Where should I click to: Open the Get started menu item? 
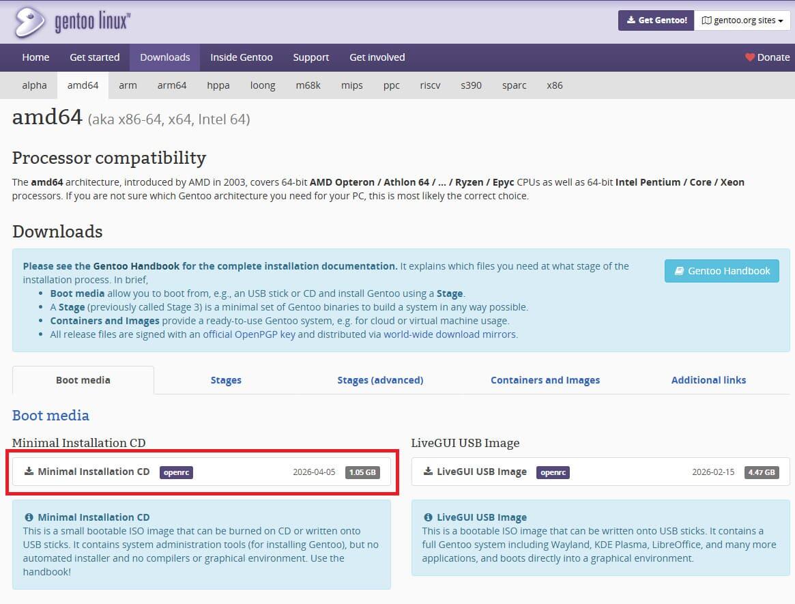tap(94, 57)
